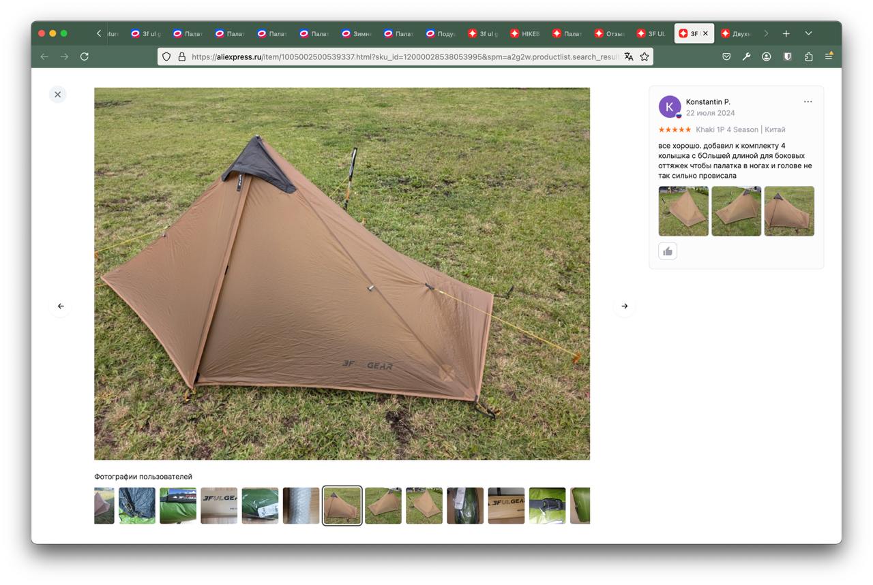Expand the list all tabs chevron
Image resolution: width=873 pixels, height=585 pixels.
[x=808, y=33]
